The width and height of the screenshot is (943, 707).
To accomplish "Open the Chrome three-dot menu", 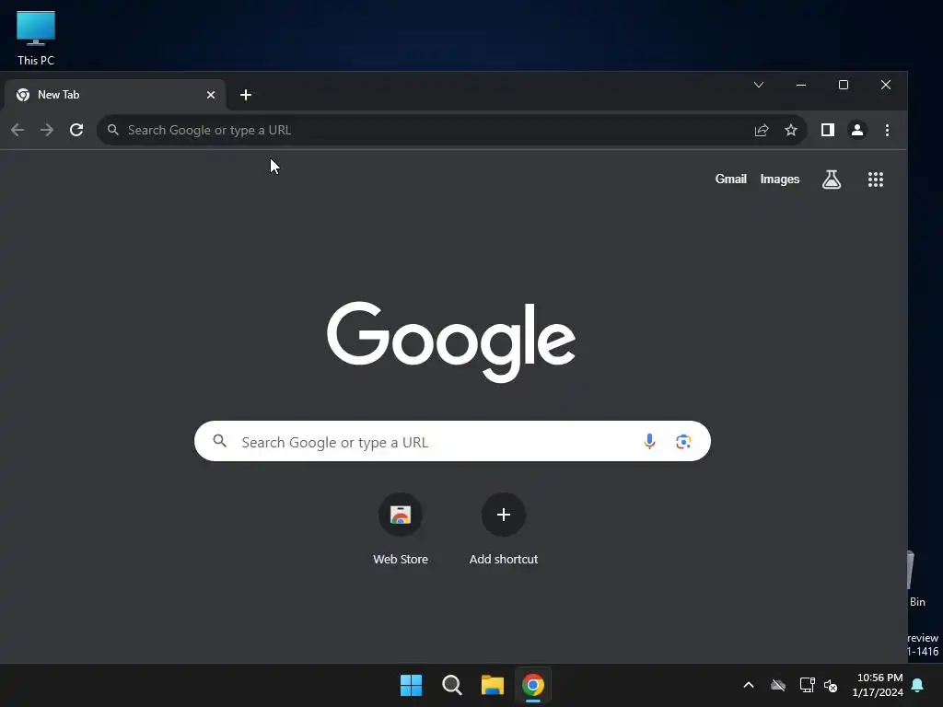I will (887, 130).
